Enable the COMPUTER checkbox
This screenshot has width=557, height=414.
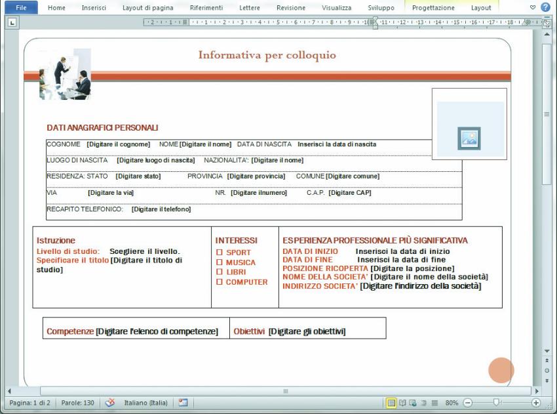tap(220, 282)
